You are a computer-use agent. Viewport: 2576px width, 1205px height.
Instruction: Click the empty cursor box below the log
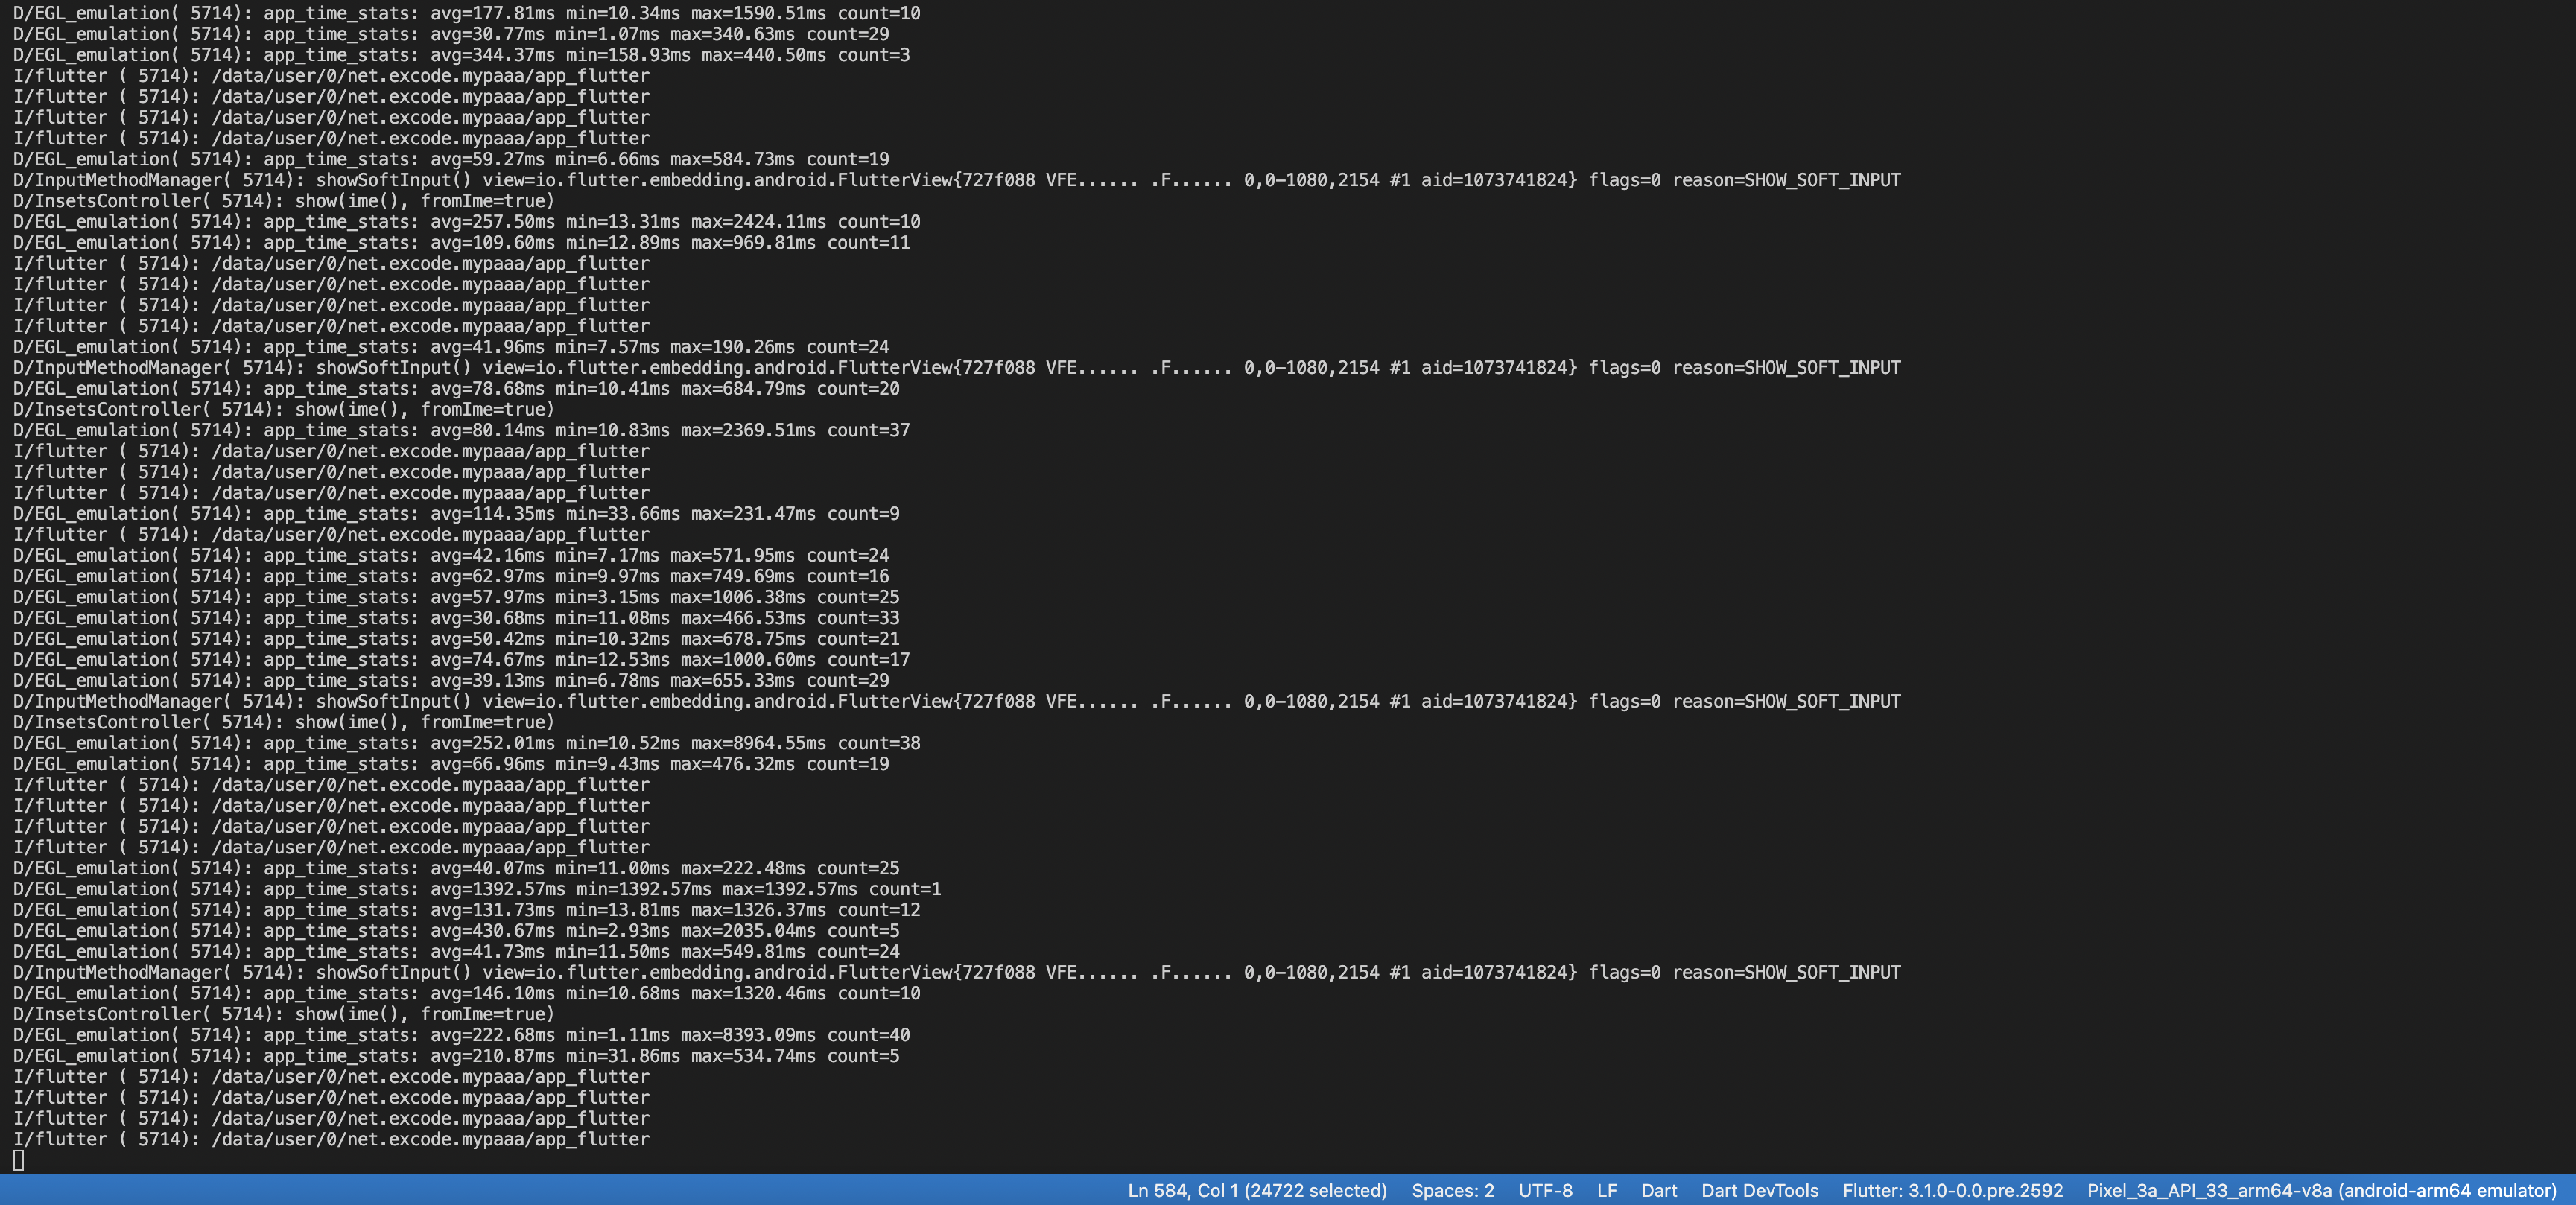coord(18,1160)
